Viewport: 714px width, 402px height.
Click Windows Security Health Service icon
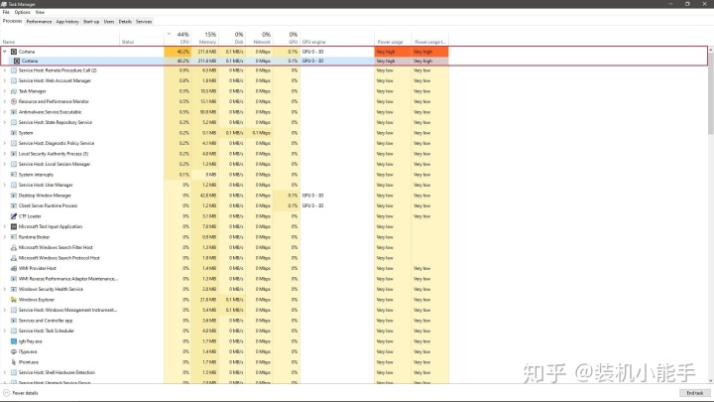coord(14,290)
